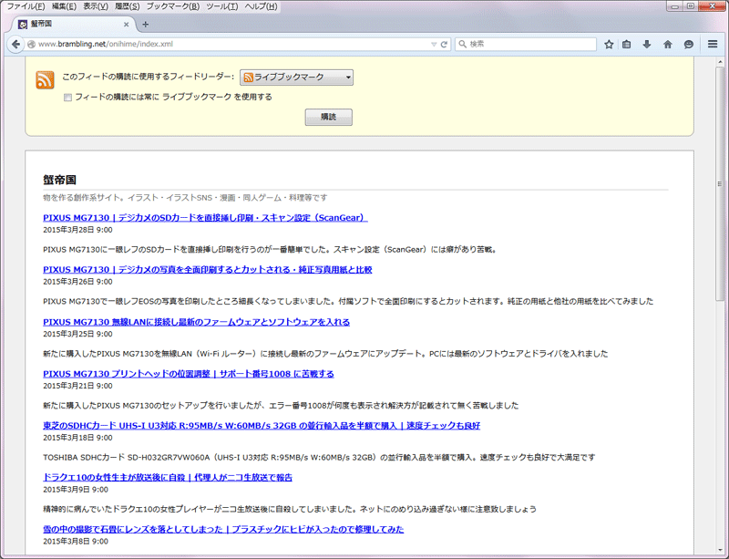The height and width of the screenshot is (559, 729).
Task: Open the ドラクエ10 ニコ生放送 article link
Action: click(x=168, y=477)
